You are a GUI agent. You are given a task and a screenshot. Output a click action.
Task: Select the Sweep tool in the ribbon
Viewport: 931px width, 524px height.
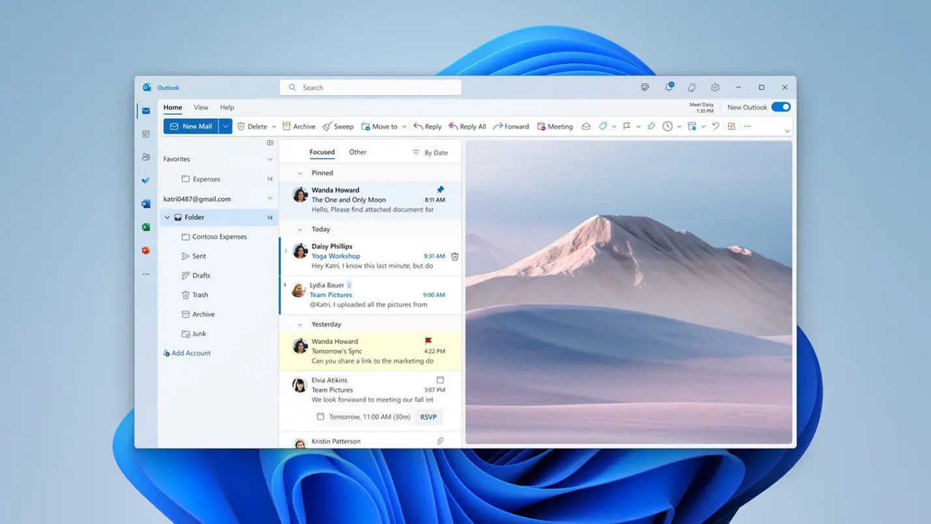coord(338,126)
